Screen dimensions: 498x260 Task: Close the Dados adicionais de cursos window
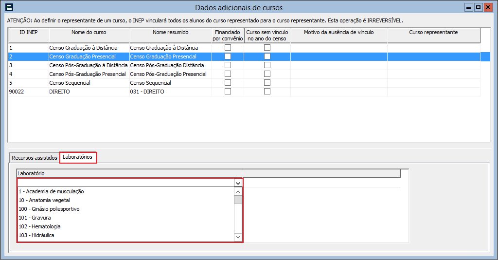point(488,7)
